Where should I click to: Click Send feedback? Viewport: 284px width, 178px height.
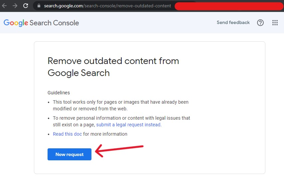pyautogui.click(x=233, y=23)
